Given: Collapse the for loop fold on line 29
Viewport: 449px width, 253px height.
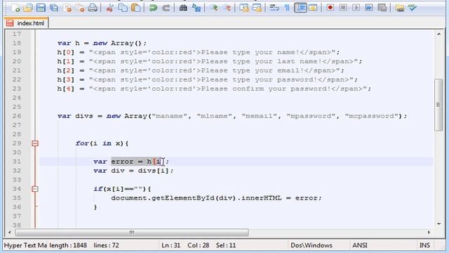Looking at the screenshot, I should pyautogui.click(x=35, y=143).
